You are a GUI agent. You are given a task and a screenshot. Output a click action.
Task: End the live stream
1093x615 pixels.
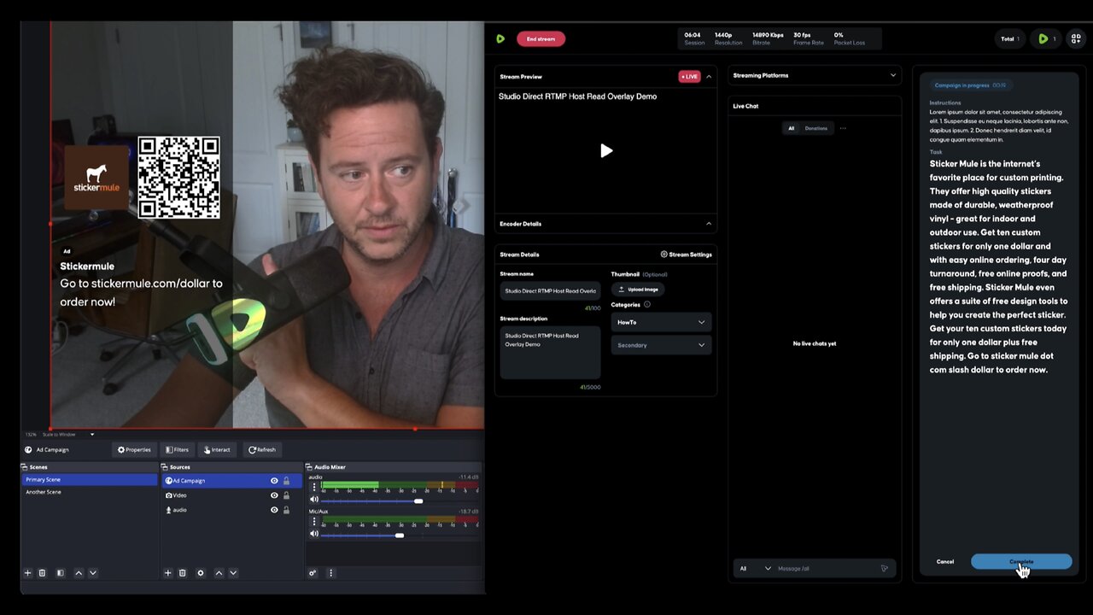click(x=541, y=38)
